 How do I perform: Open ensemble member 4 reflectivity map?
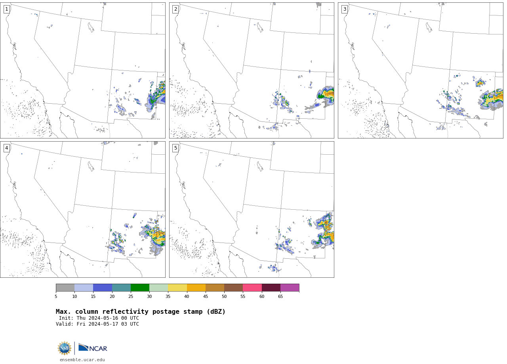click(x=83, y=209)
